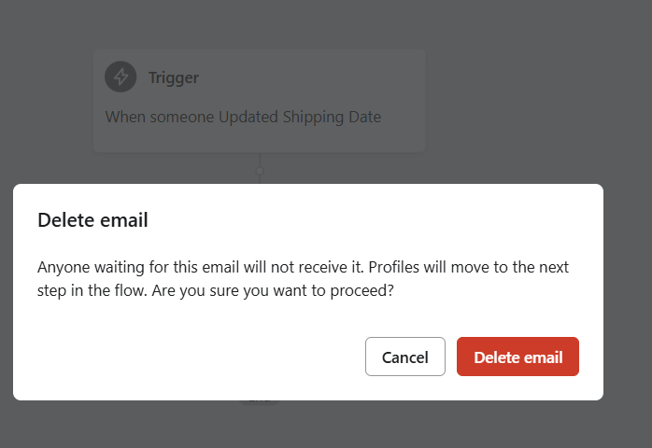Click the small dot on the flow connector line
This screenshot has height=448, width=652.
pos(260,171)
